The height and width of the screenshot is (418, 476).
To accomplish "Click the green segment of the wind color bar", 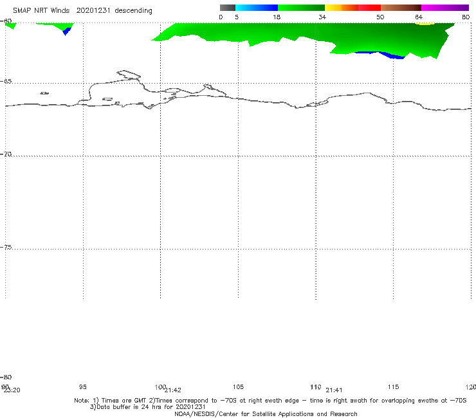I will point(301,8).
